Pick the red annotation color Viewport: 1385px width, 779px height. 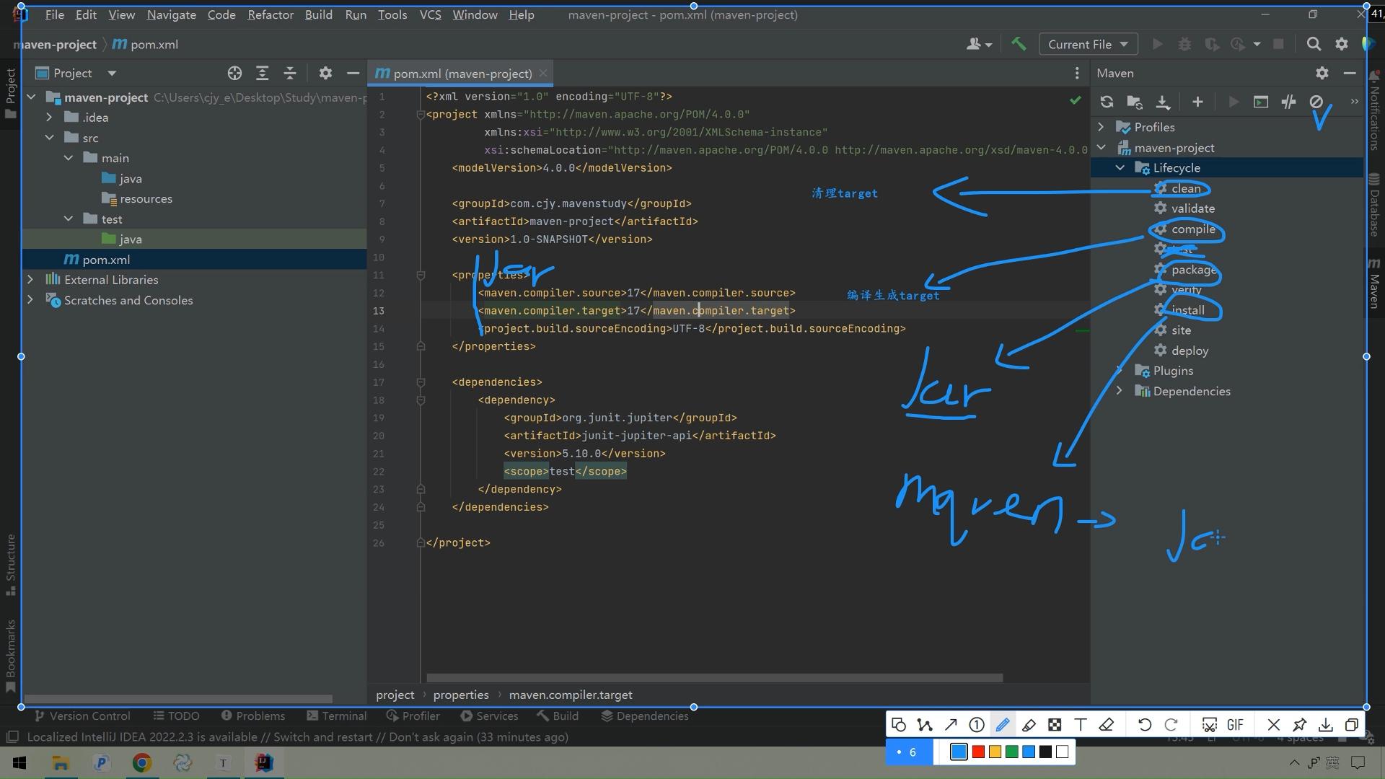click(x=978, y=752)
